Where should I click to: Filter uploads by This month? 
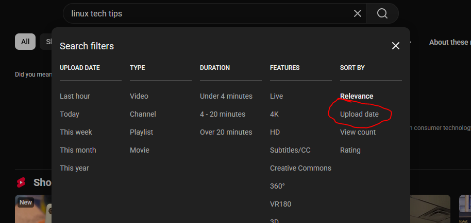pos(78,150)
